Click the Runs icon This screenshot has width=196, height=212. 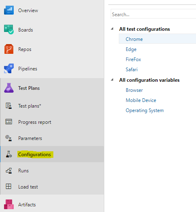[x=9, y=171]
